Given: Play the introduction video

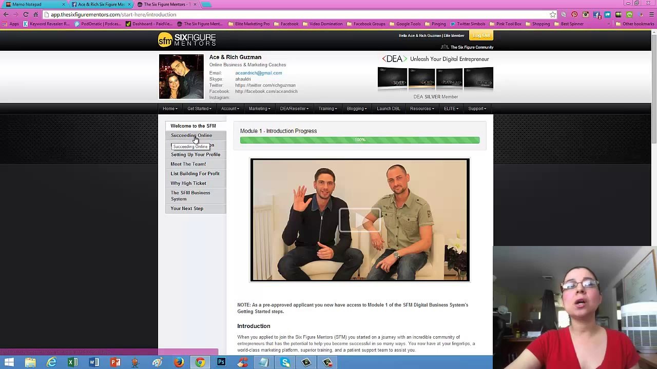Looking at the screenshot, I should coord(359,220).
